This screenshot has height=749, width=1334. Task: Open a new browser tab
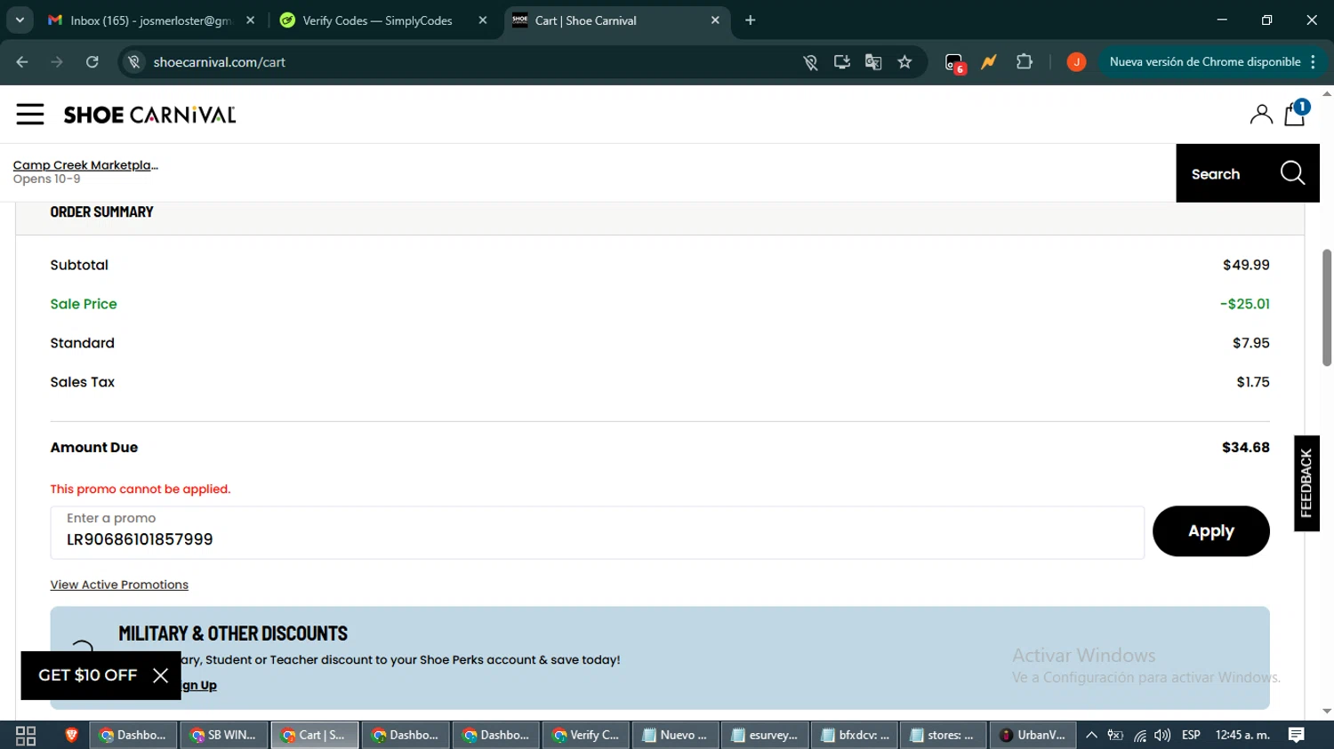751,20
